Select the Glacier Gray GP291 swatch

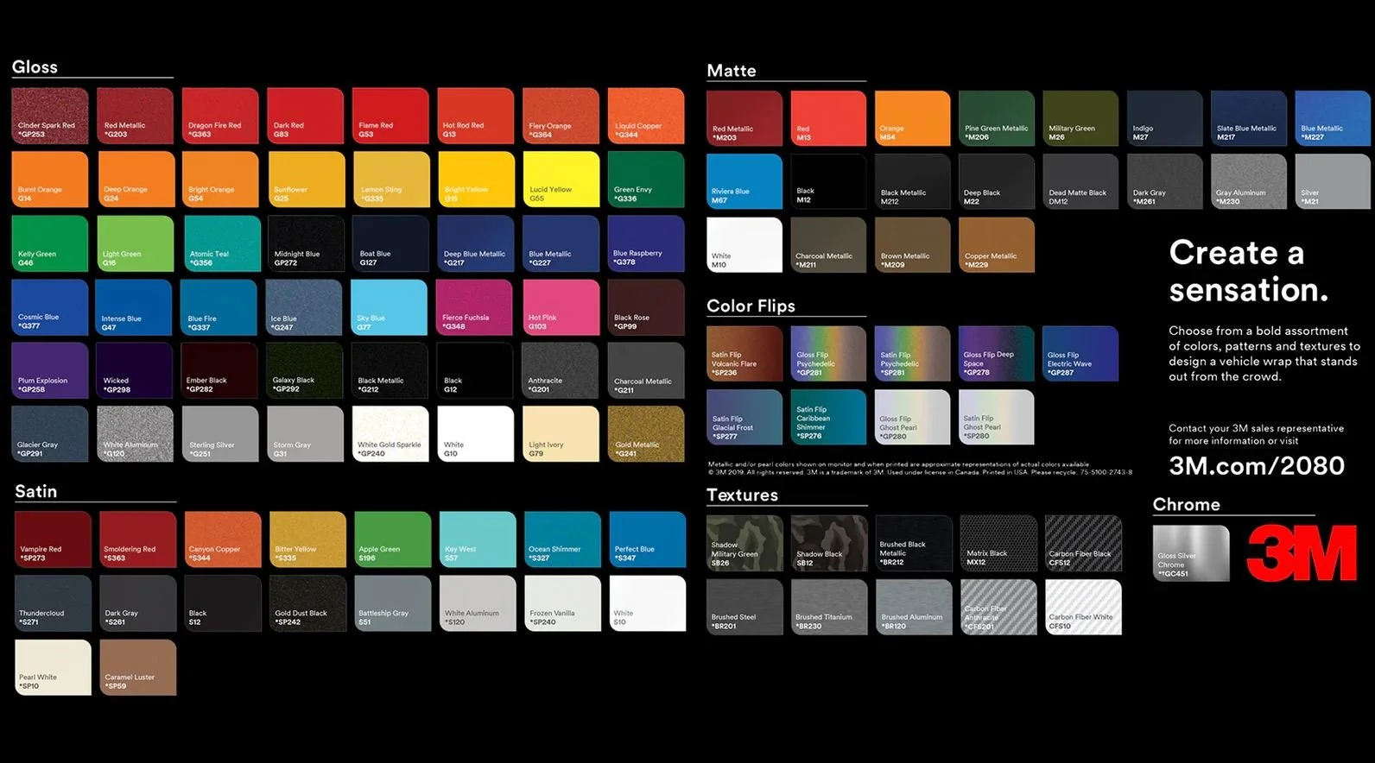tap(50, 434)
